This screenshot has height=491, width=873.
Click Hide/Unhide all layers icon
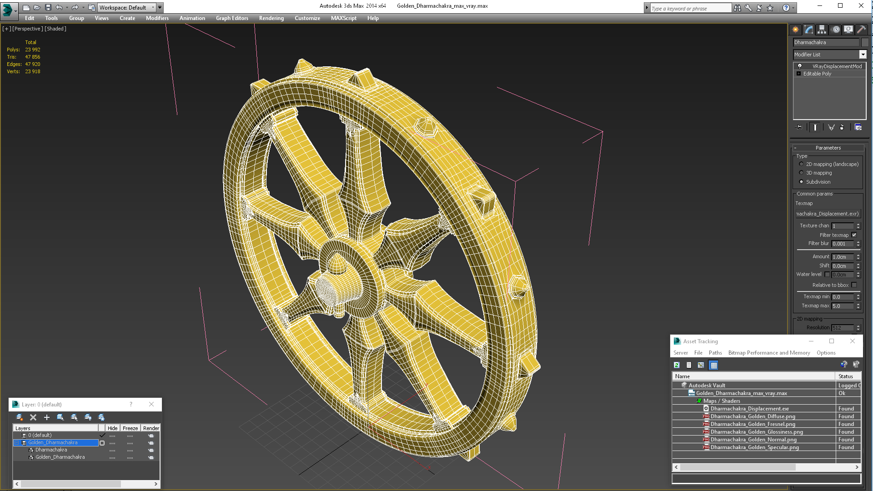tap(88, 417)
